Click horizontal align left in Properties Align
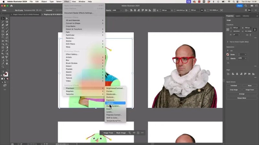259x145 pixels. [x=233, y=74]
